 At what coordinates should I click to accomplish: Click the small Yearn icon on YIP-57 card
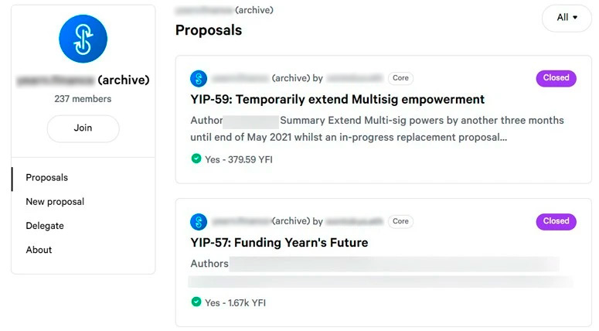[199, 221]
